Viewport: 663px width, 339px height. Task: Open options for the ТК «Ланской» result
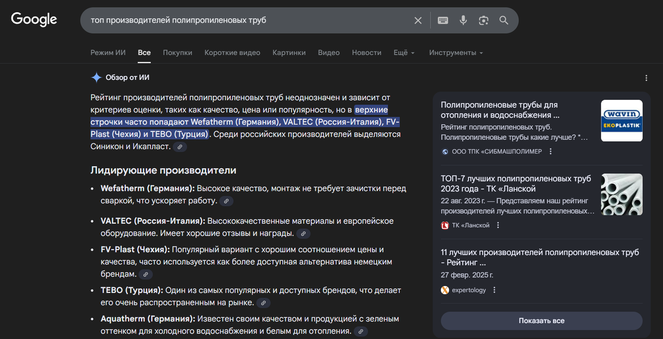tap(498, 225)
